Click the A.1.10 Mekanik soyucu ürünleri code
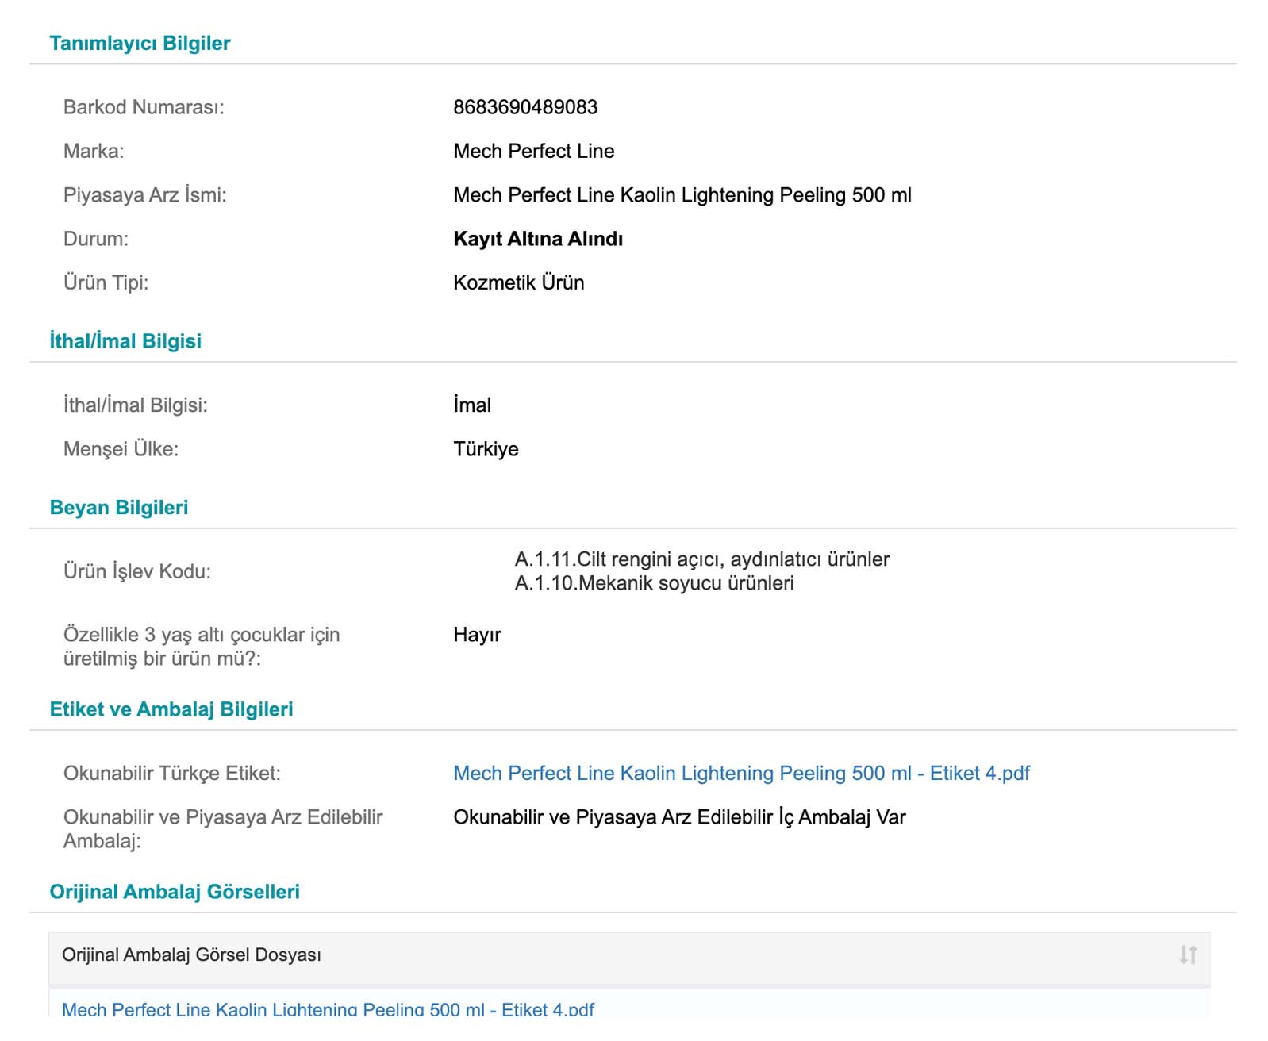Image resolution: width=1268 pixels, height=1041 pixels. pyautogui.click(x=654, y=583)
